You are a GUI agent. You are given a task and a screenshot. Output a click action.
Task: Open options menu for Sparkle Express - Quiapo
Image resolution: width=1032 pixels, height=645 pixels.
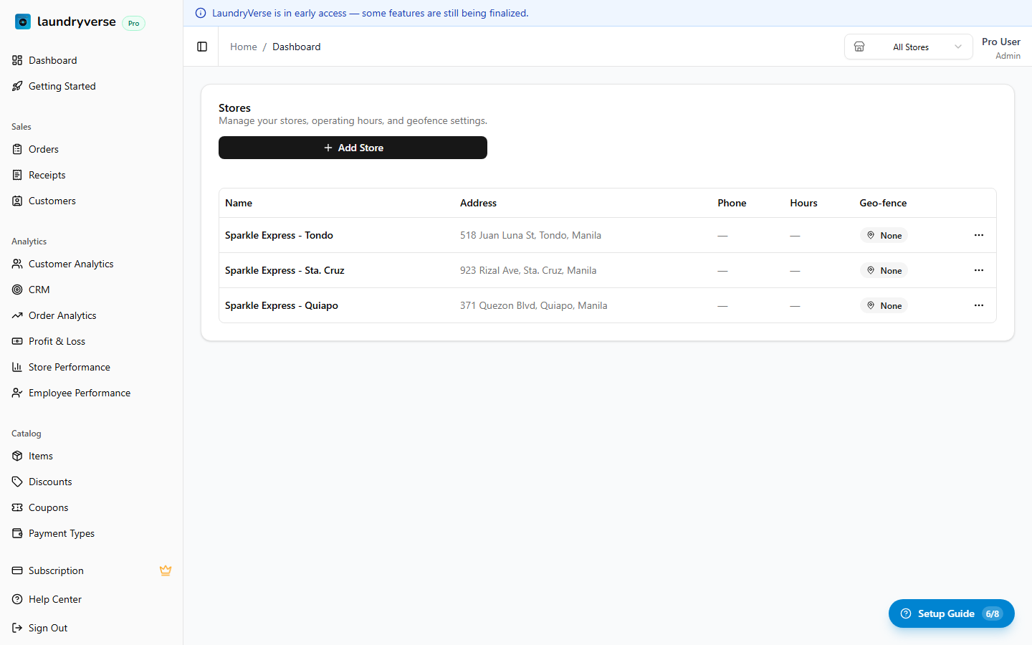tap(978, 305)
